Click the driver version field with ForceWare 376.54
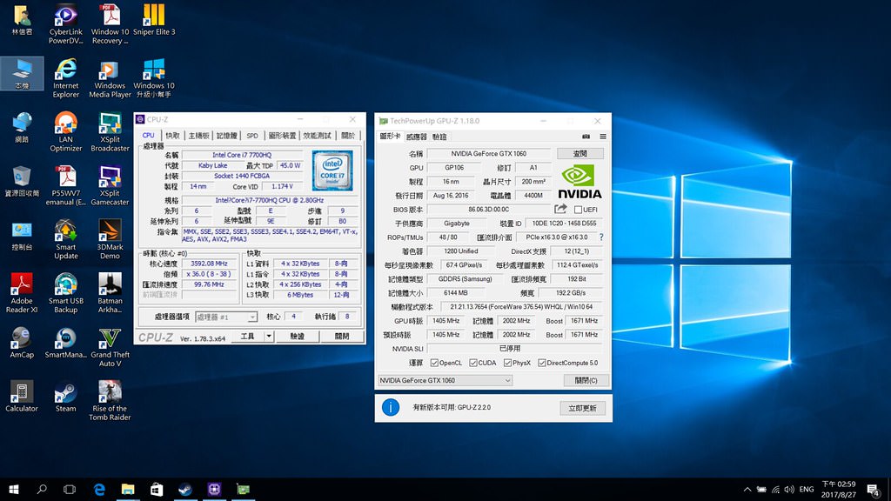The height and width of the screenshot is (501, 891). point(521,307)
